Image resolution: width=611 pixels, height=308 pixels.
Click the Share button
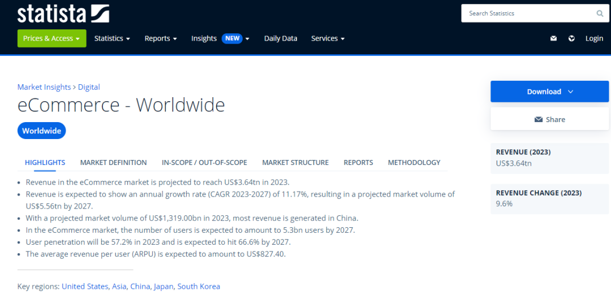pyautogui.click(x=549, y=119)
